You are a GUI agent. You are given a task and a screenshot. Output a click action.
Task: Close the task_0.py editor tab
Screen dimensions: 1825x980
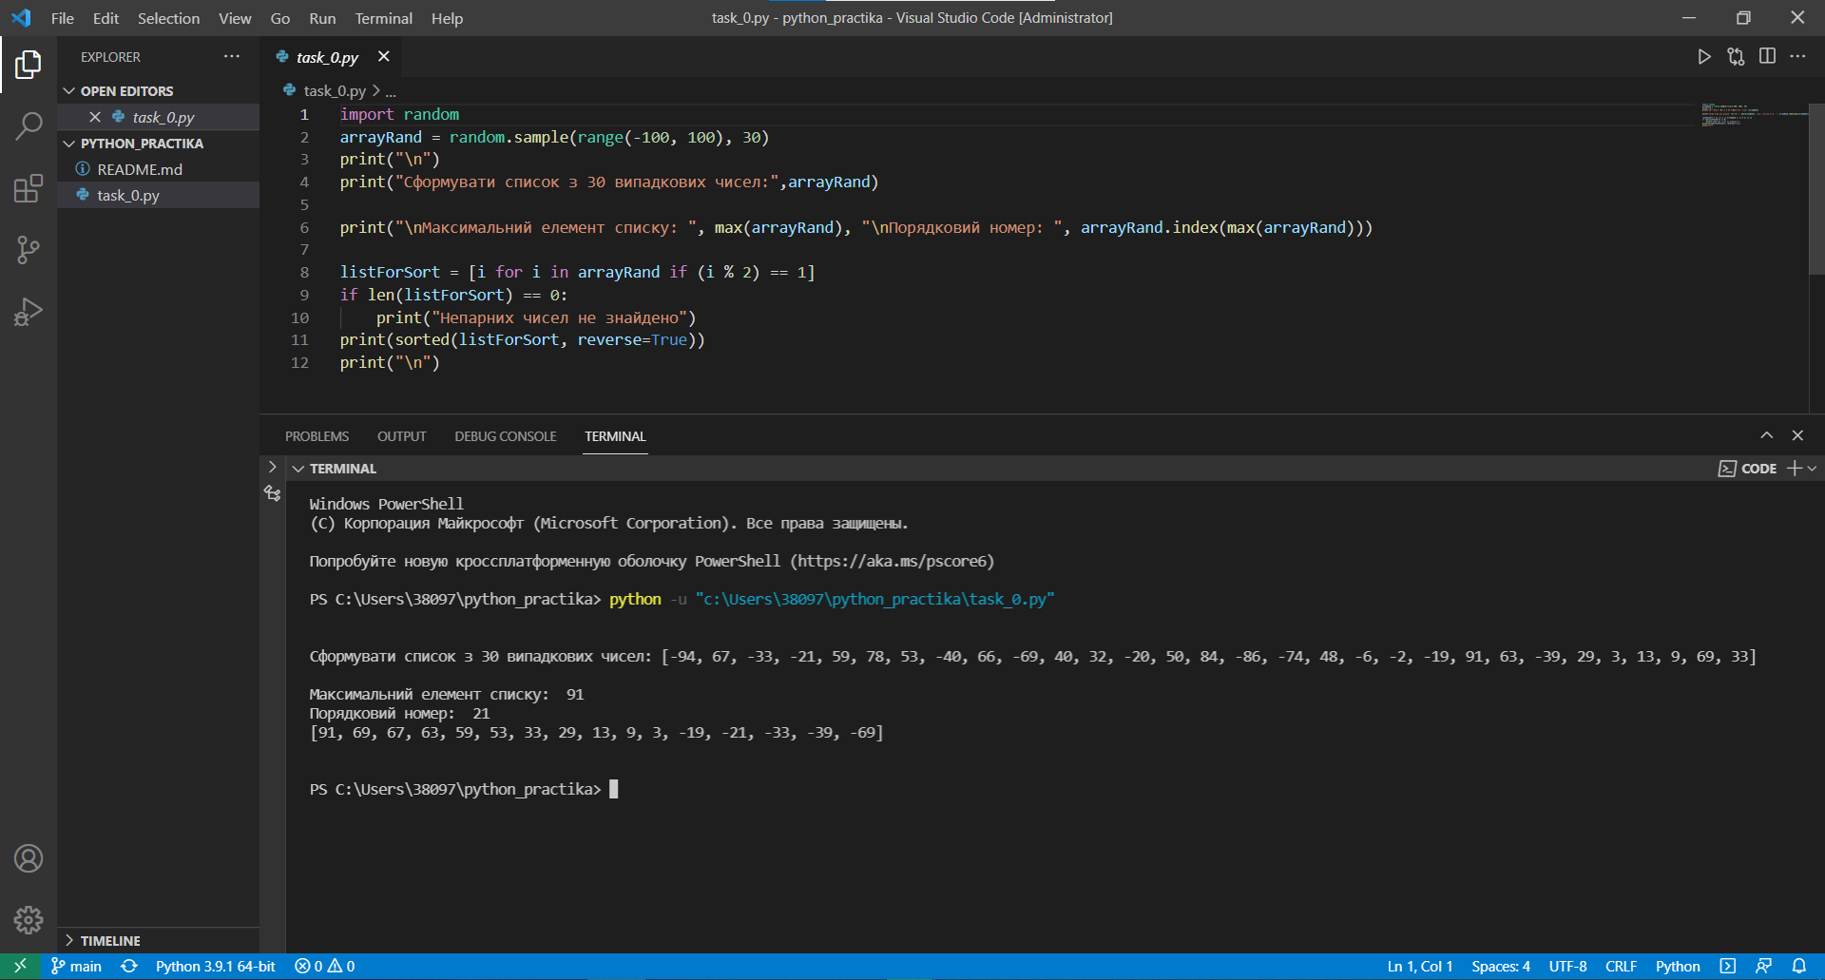(x=384, y=57)
